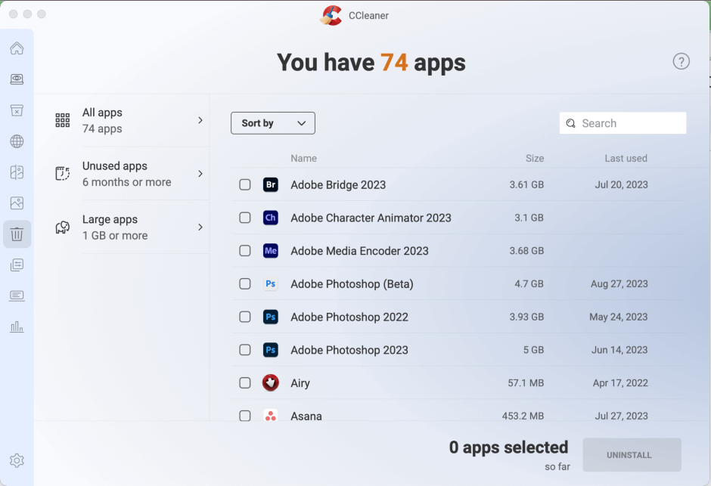Click the 3.61 GB size value
This screenshot has width=711, height=486.
click(x=526, y=184)
